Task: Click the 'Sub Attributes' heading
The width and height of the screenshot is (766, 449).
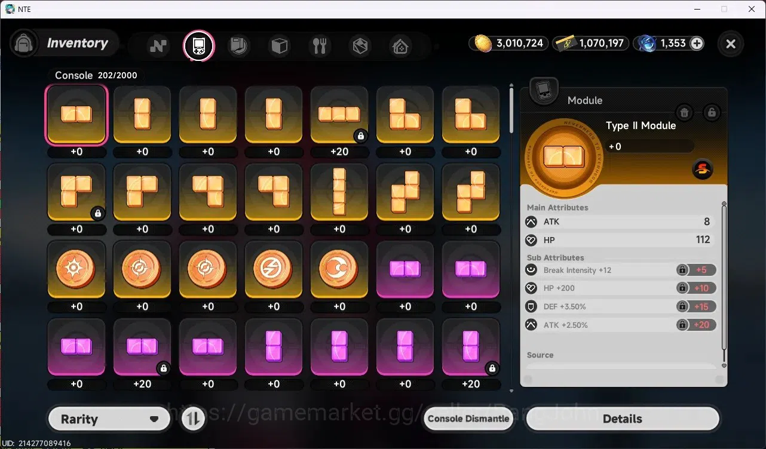Action: [x=556, y=258]
